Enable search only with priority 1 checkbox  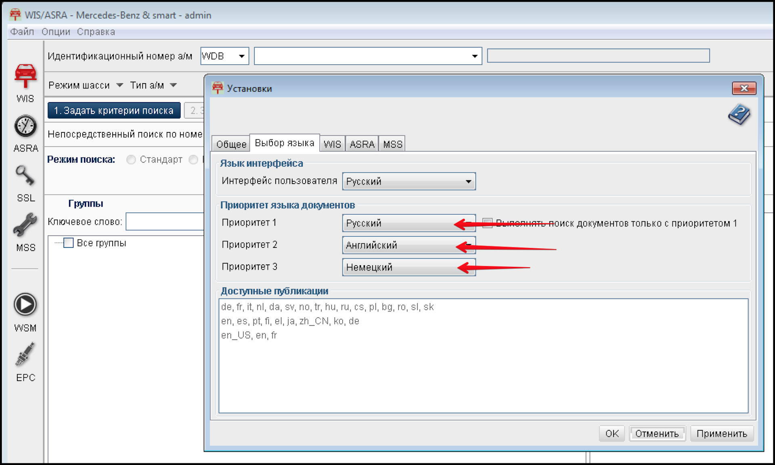pos(487,223)
